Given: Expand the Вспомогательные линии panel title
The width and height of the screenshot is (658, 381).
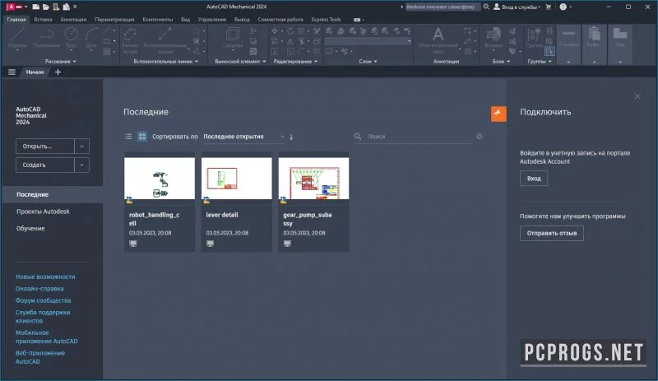Looking at the screenshot, I should coord(165,62).
